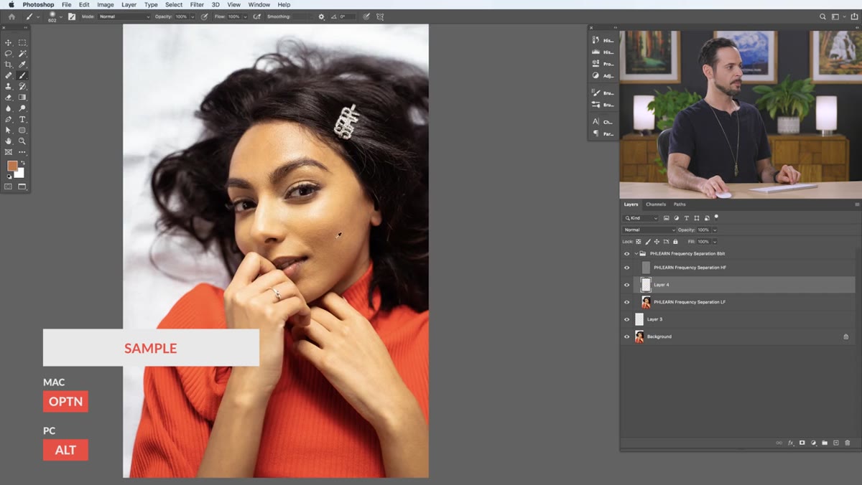Switch to the Channels tab
This screenshot has width=862, height=485.
coord(656,204)
